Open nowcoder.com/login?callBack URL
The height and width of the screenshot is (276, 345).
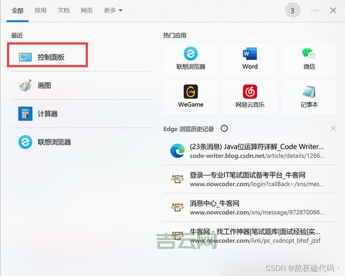tap(257, 184)
